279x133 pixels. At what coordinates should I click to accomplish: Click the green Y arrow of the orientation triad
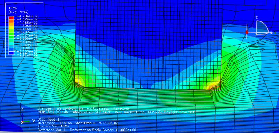pyautogui.click(x=27, y=121)
